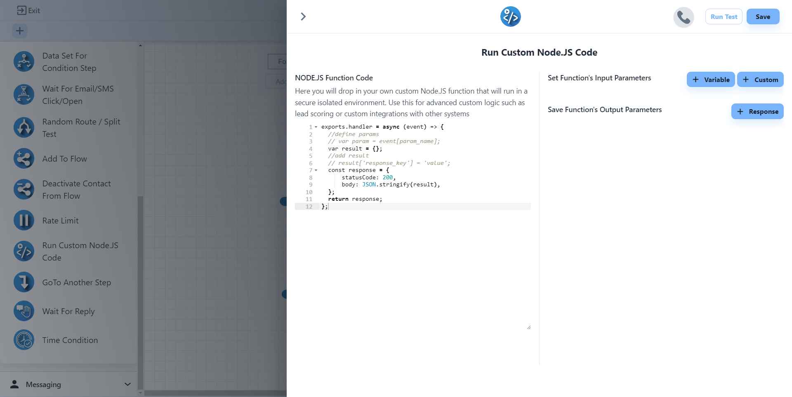Select the Add To Flow icon
792x397 pixels.
[x=24, y=159]
